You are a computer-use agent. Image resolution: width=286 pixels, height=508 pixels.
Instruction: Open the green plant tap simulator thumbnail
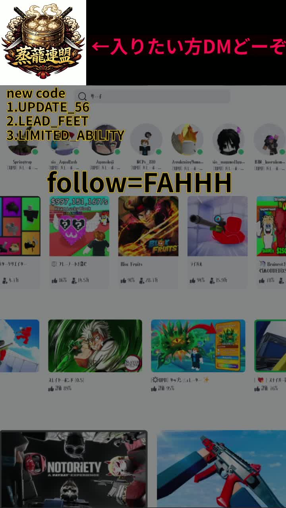(198, 346)
